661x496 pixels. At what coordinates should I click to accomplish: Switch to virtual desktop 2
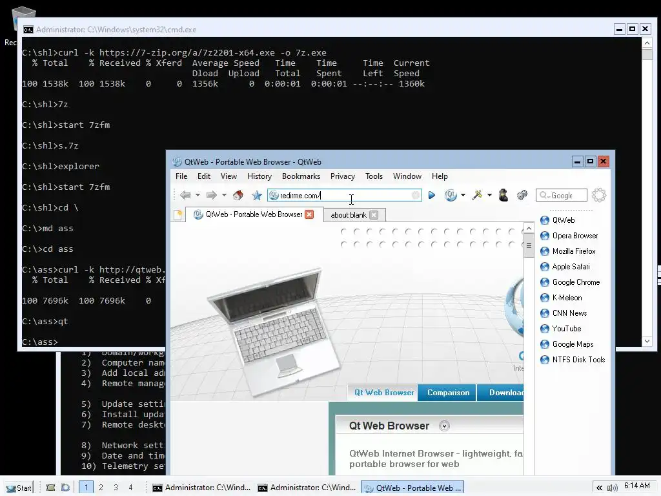[101, 487]
